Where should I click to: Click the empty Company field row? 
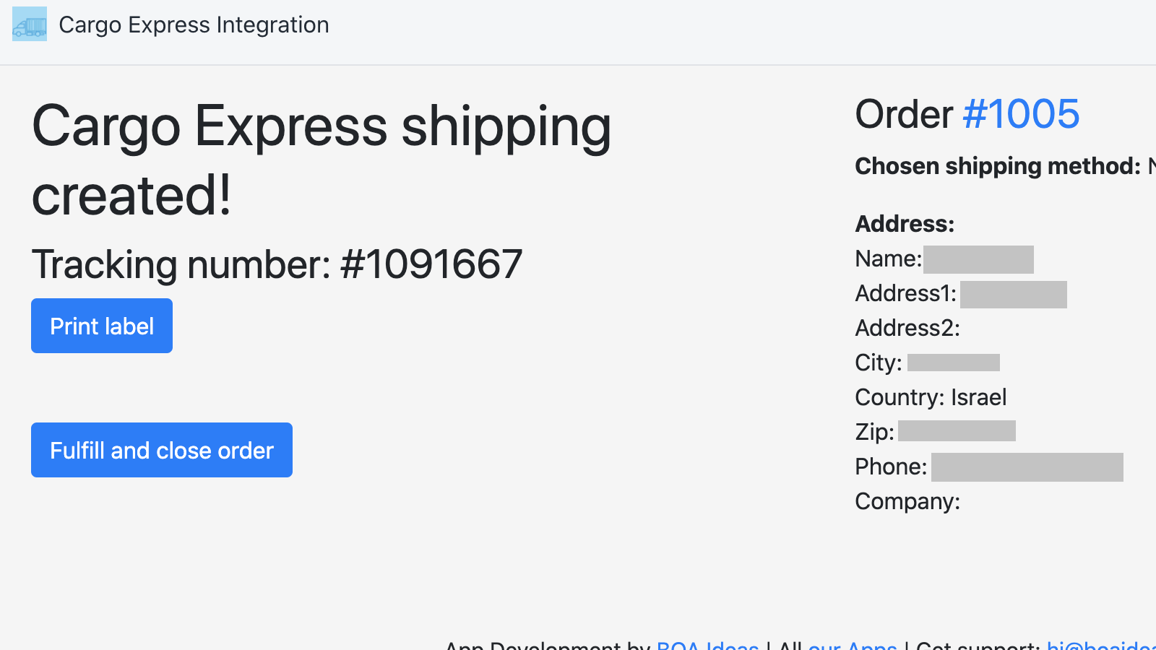pos(907,500)
